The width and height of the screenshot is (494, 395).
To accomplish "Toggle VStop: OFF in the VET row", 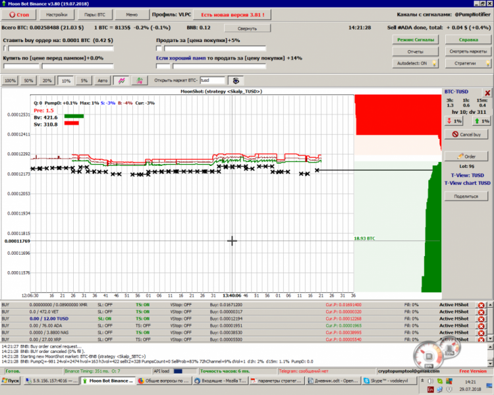I will pos(181,312).
